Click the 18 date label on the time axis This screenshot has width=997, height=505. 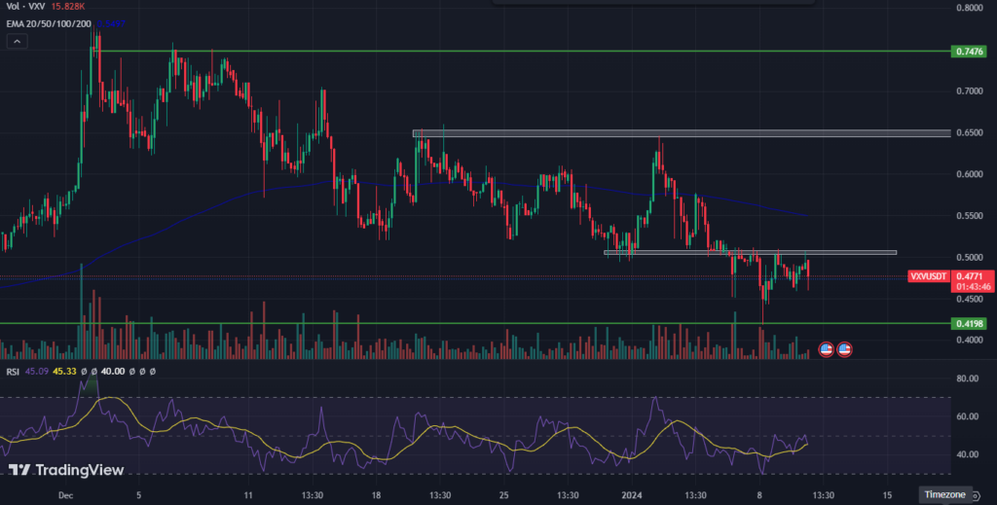click(x=376, y=495)
